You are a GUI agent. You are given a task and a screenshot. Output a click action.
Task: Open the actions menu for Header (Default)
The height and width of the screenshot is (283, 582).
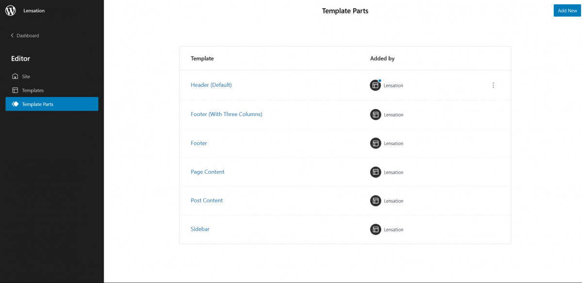493,85
